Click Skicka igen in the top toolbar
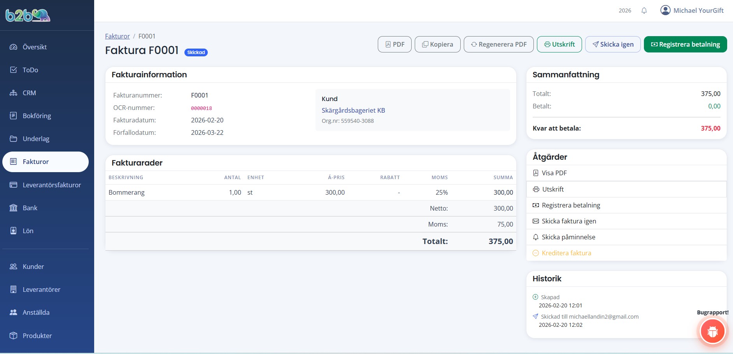The height and width of the screenshot is (354, 733). pos(612,44)
